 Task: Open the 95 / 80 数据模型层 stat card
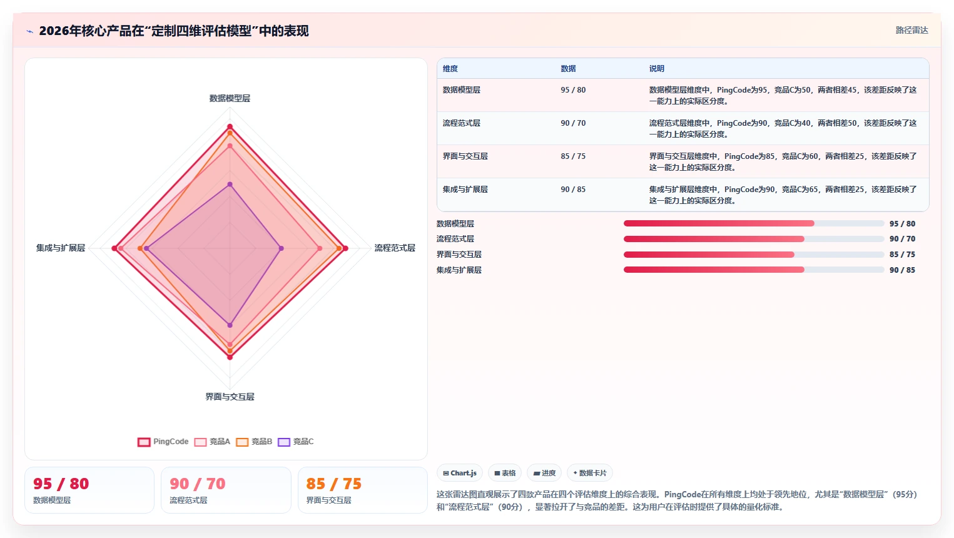click(89, 490)
